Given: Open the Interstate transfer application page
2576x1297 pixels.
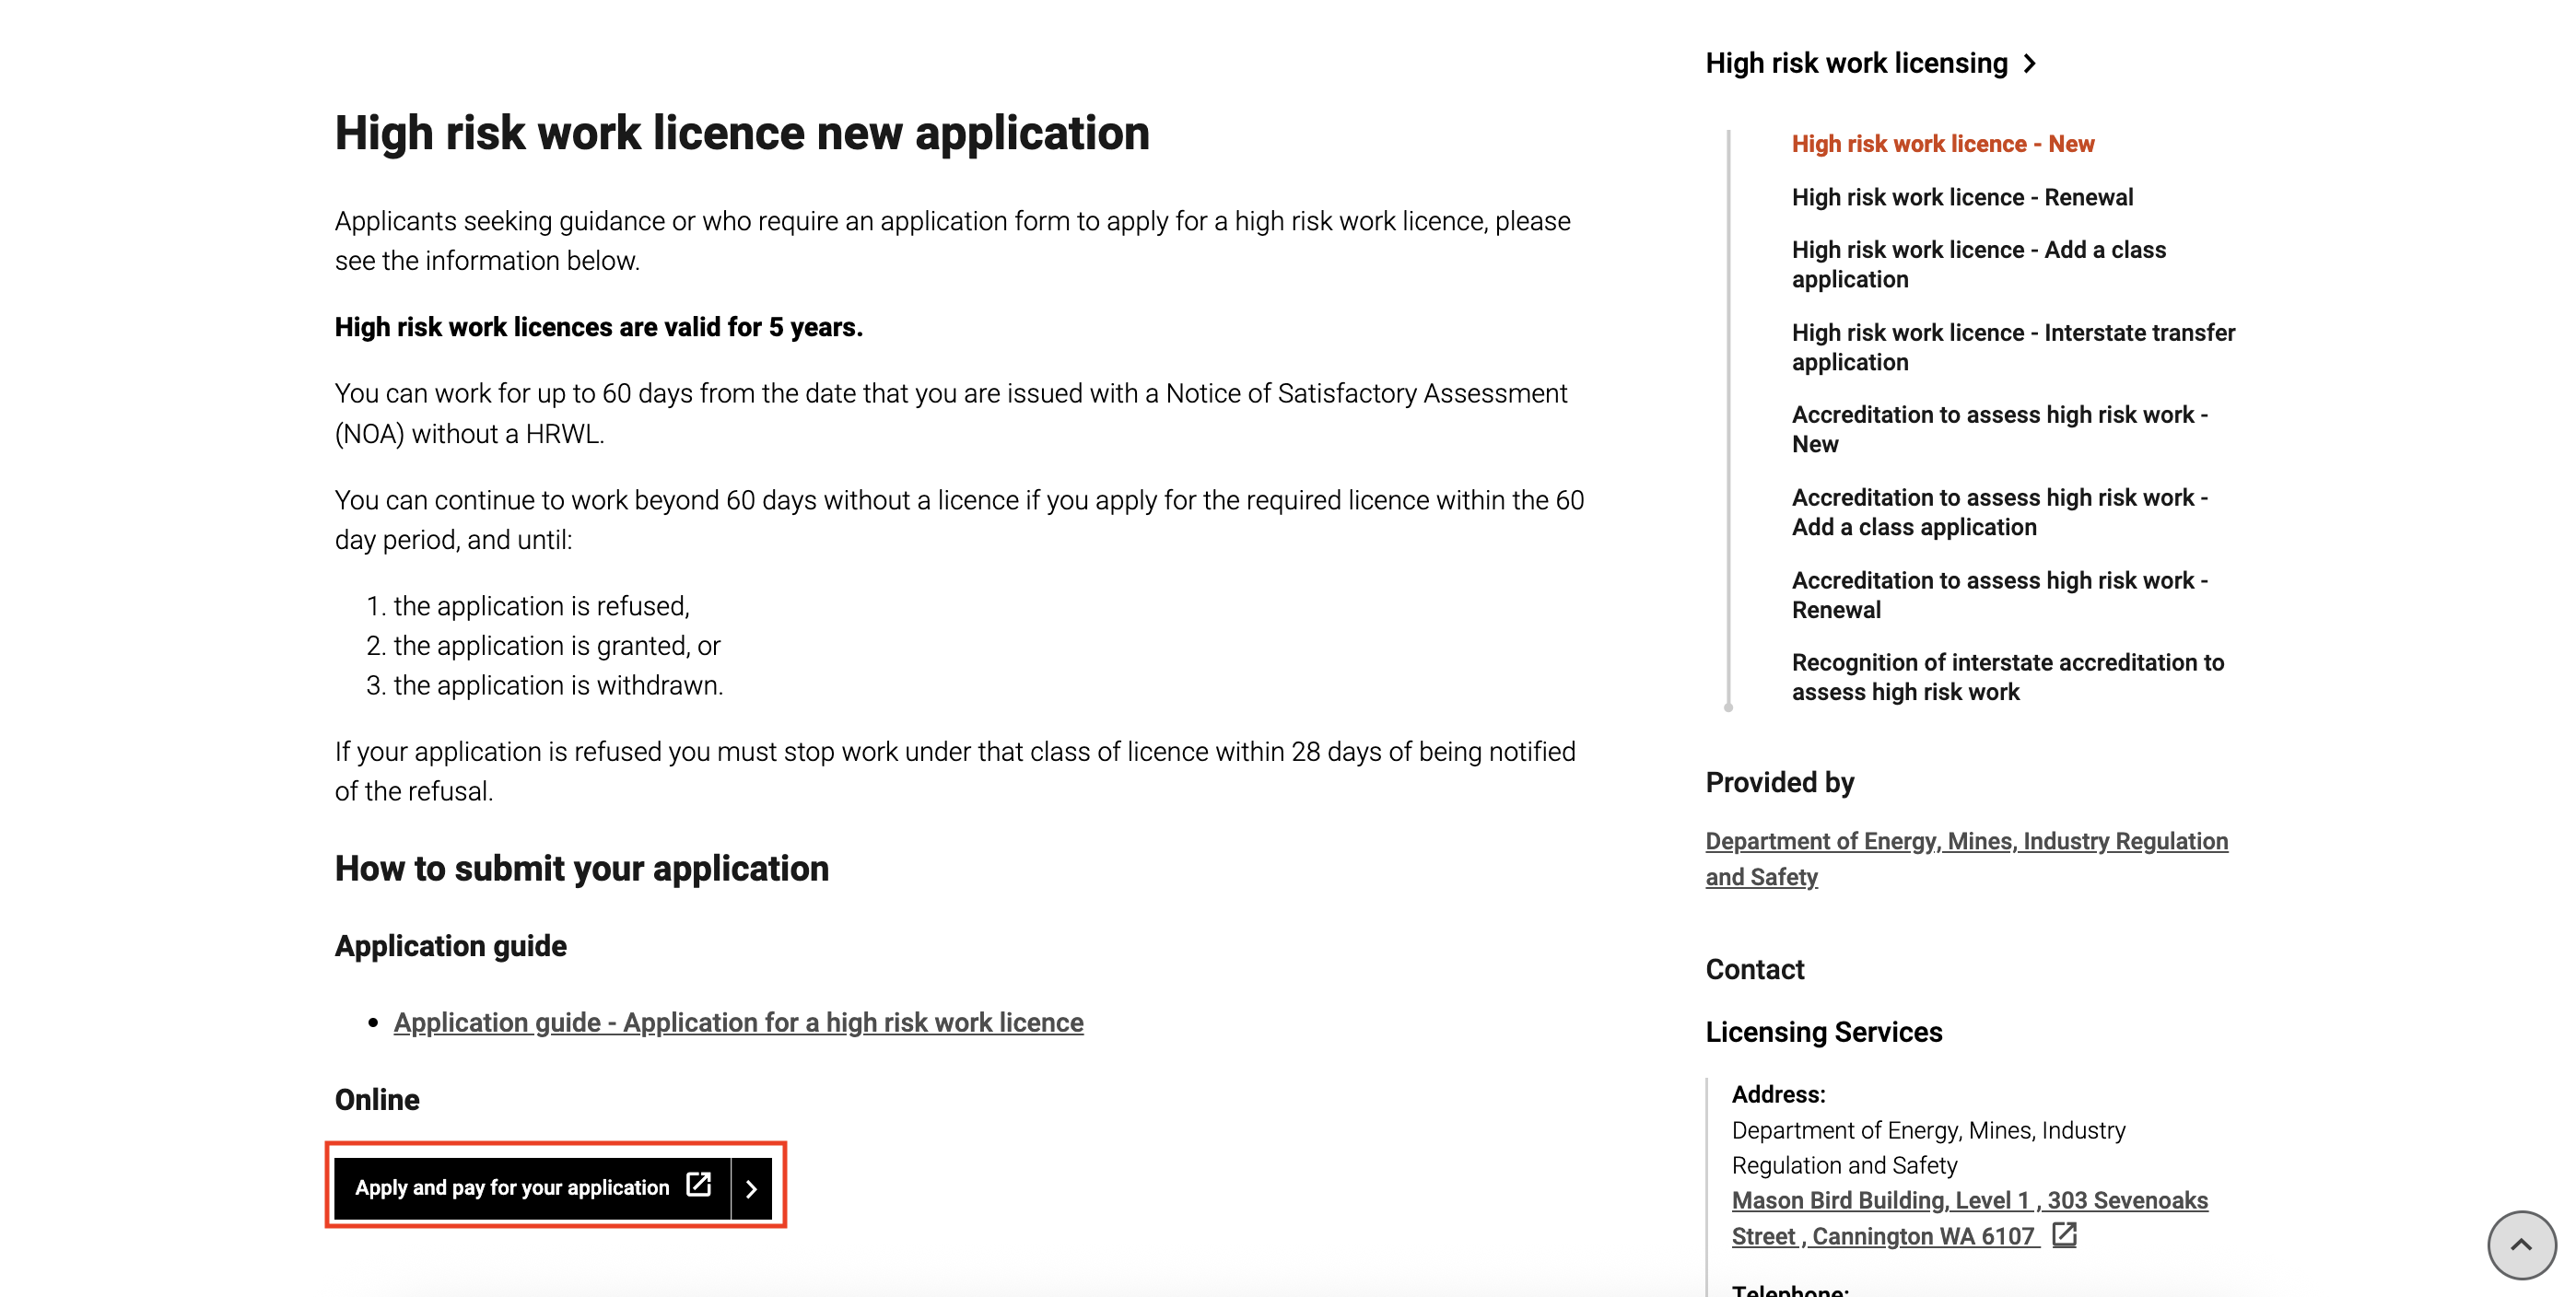Looking at the screenshot, I should pos(2012,346).
